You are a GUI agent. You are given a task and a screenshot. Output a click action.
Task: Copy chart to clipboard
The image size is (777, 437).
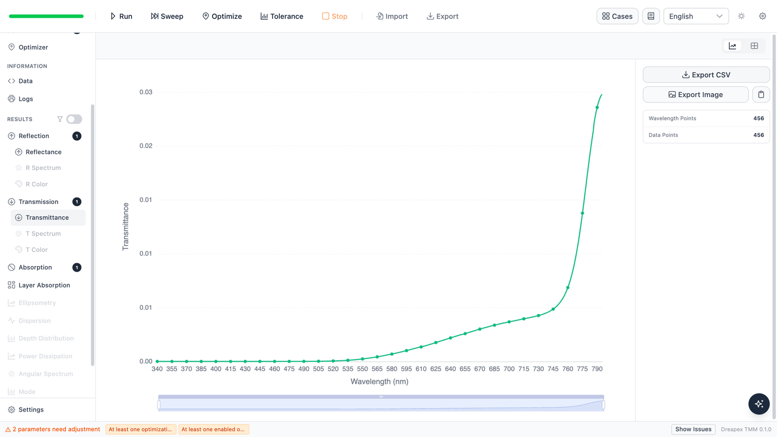761,95
